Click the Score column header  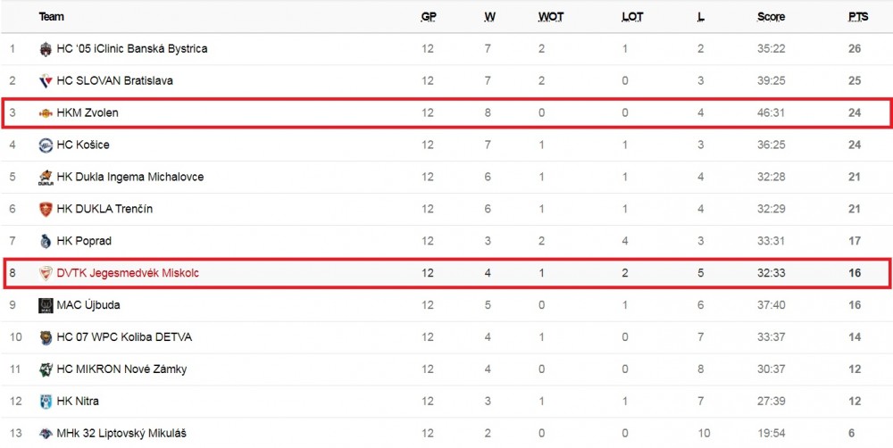[772, 17]
